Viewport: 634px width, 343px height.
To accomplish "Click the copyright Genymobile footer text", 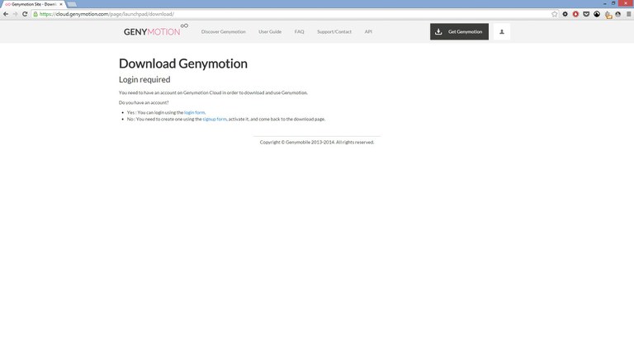I will coord(317,142).
